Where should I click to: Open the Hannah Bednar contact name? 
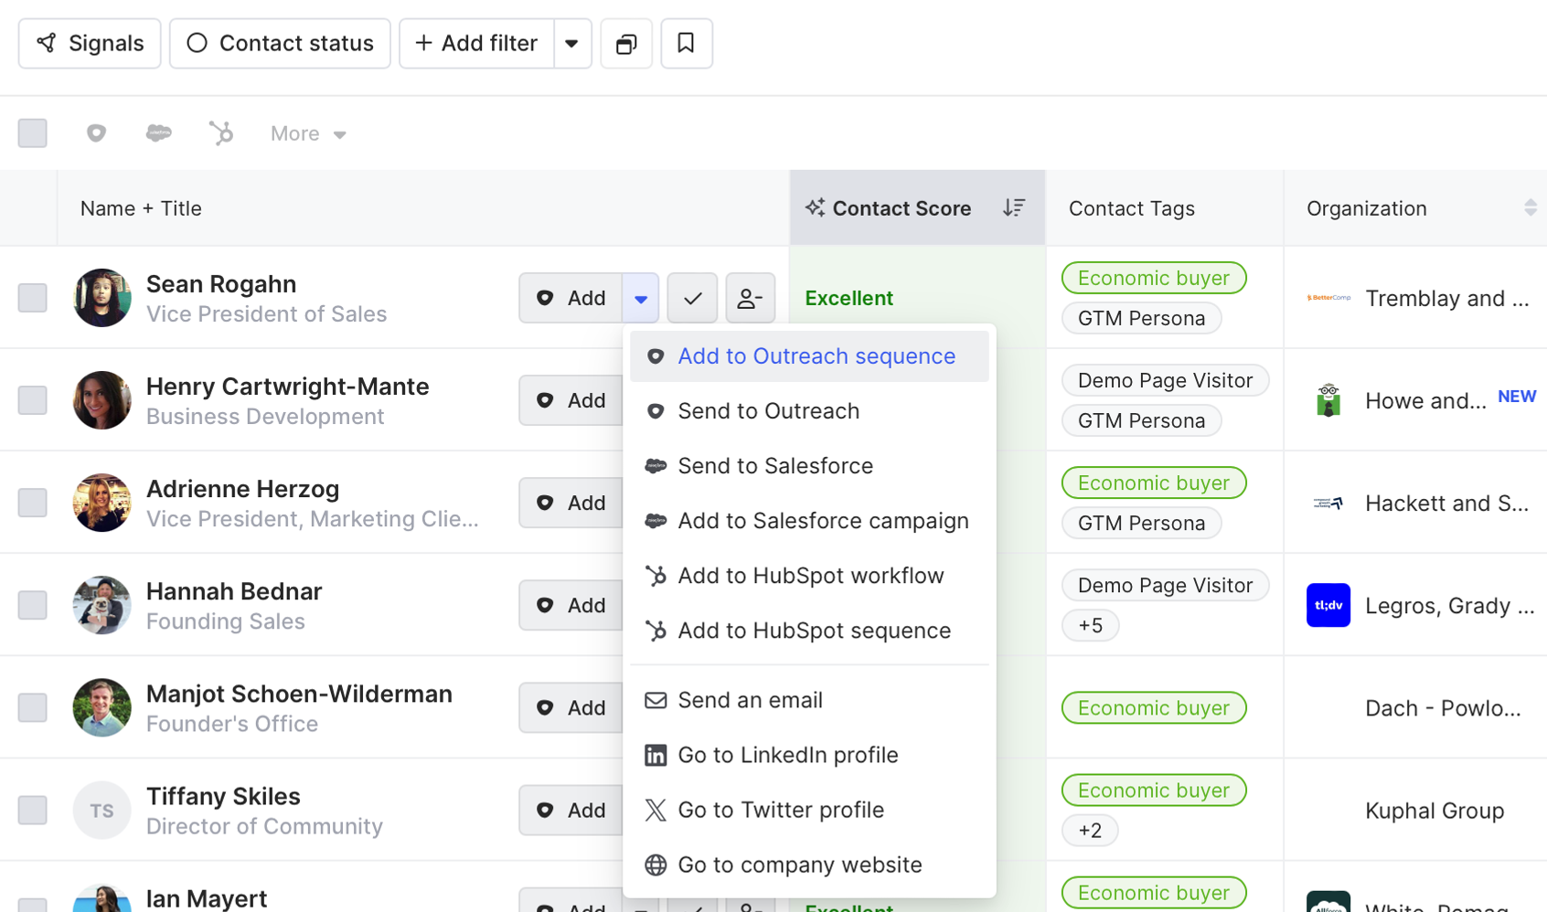pyautogui.click(x=234, y=591)
